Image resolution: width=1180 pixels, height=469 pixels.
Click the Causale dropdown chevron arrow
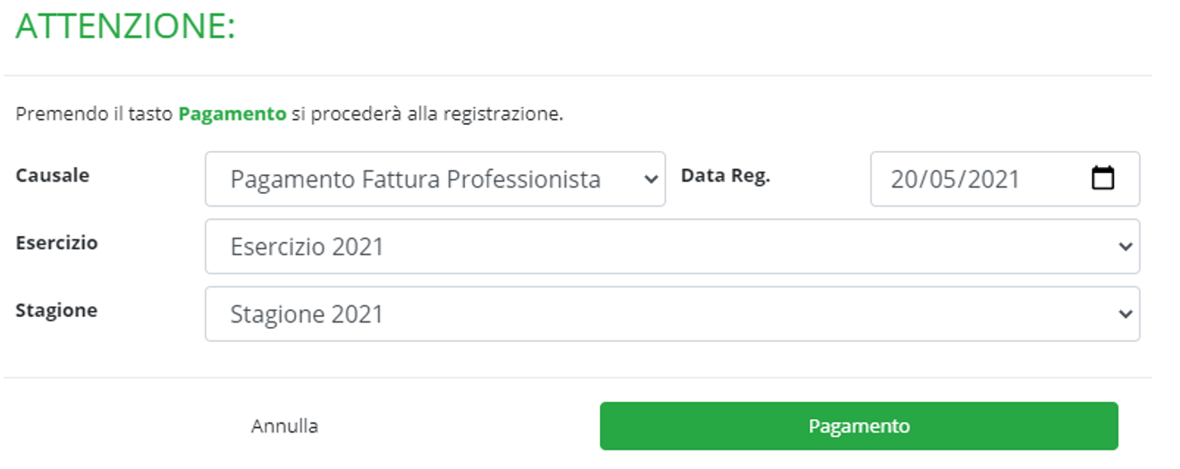click(x=650, y=179)
